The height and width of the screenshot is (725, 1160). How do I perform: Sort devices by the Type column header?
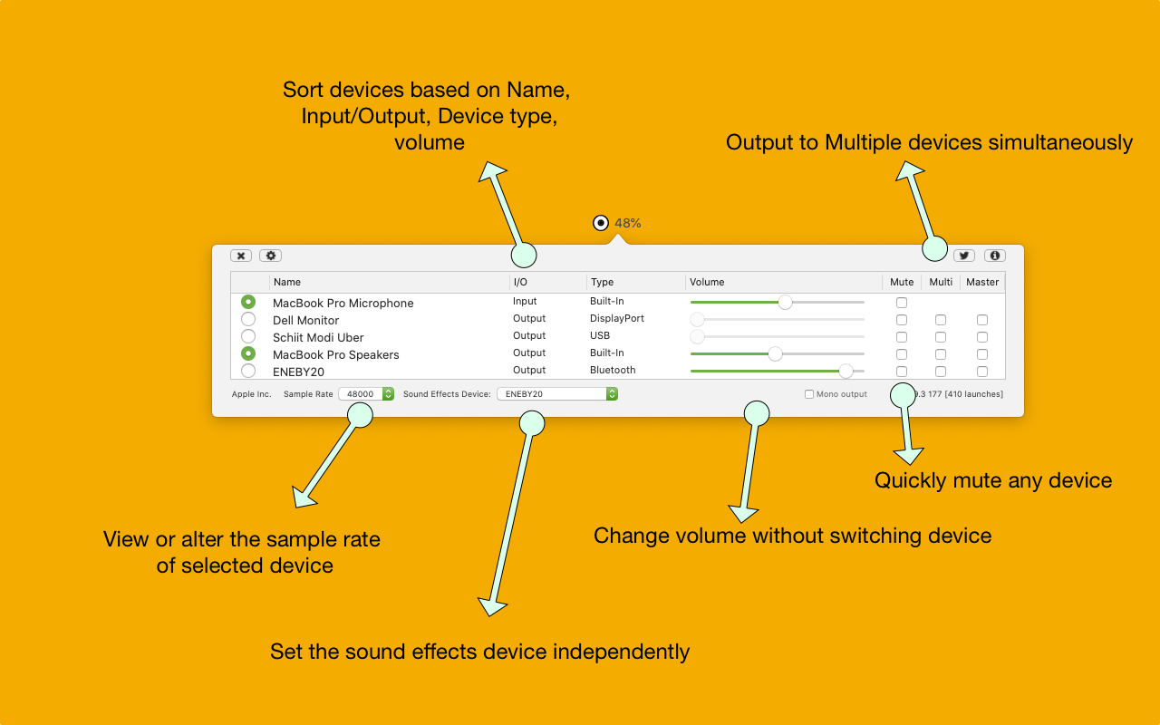click(x=633, y=282)
